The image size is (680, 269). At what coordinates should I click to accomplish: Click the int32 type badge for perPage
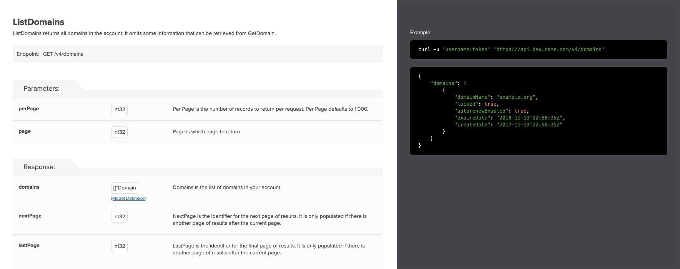(x=119, y=109)
